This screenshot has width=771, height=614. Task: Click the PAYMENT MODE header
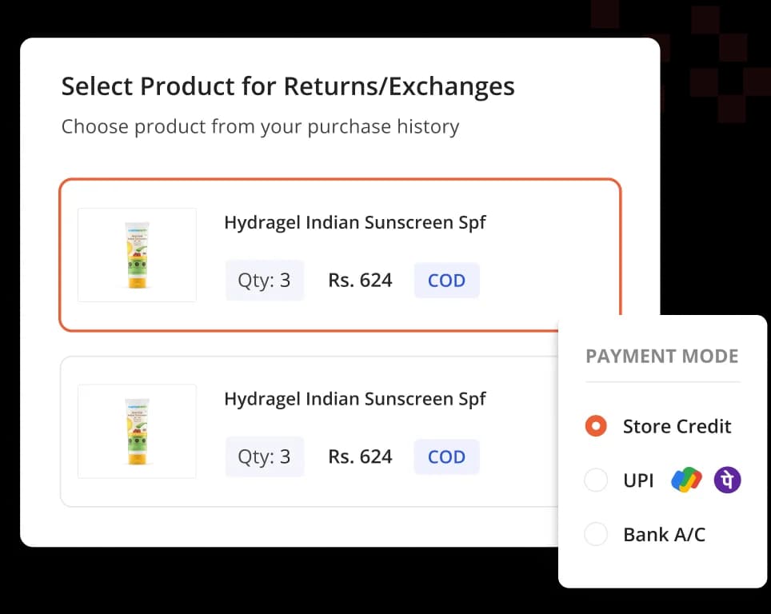point(662,356)
